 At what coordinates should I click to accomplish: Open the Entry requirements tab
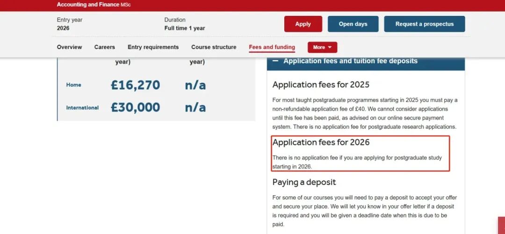[153, 47]
